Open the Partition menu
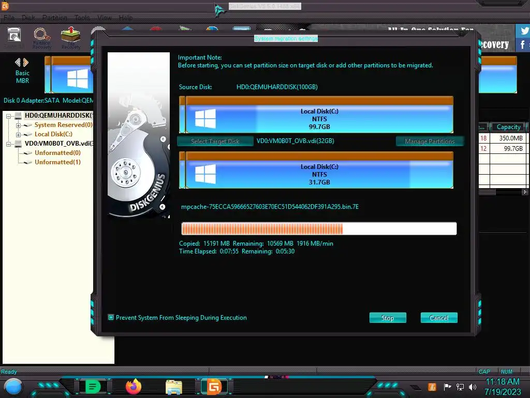Screen dimensions: 530x398 tap(54, 18)
